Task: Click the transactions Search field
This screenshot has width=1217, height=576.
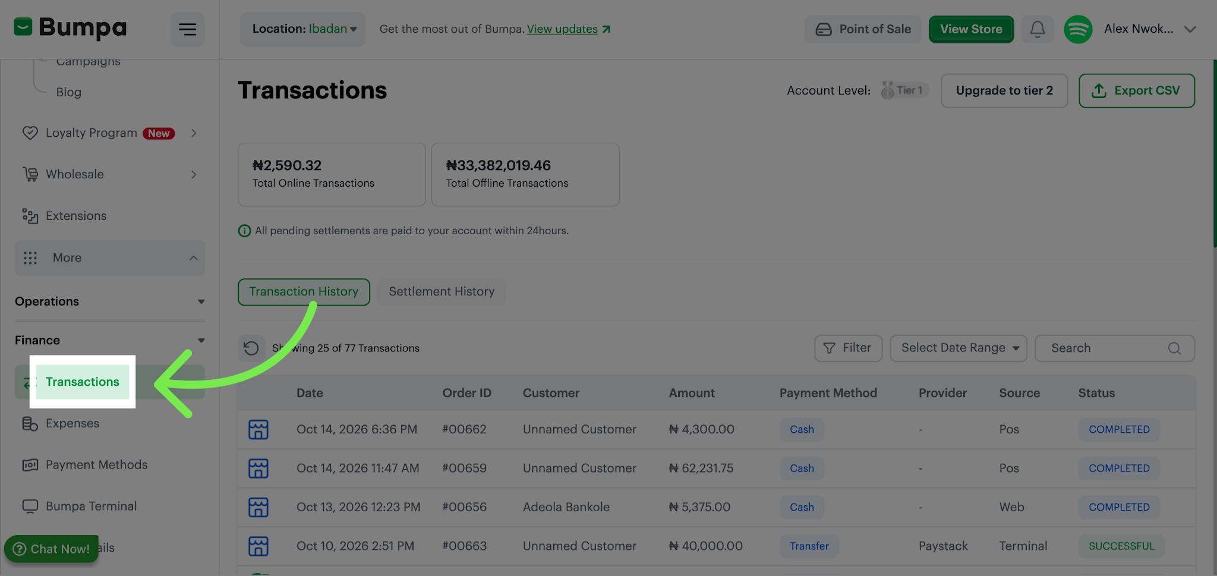Action: tap(1115, 348)
